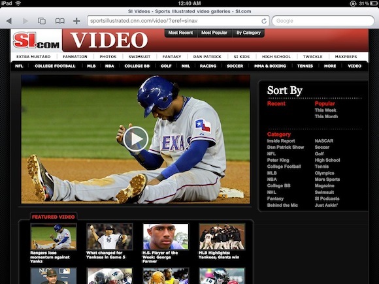Focus the URL address field
379x284 pixels.
178,21
